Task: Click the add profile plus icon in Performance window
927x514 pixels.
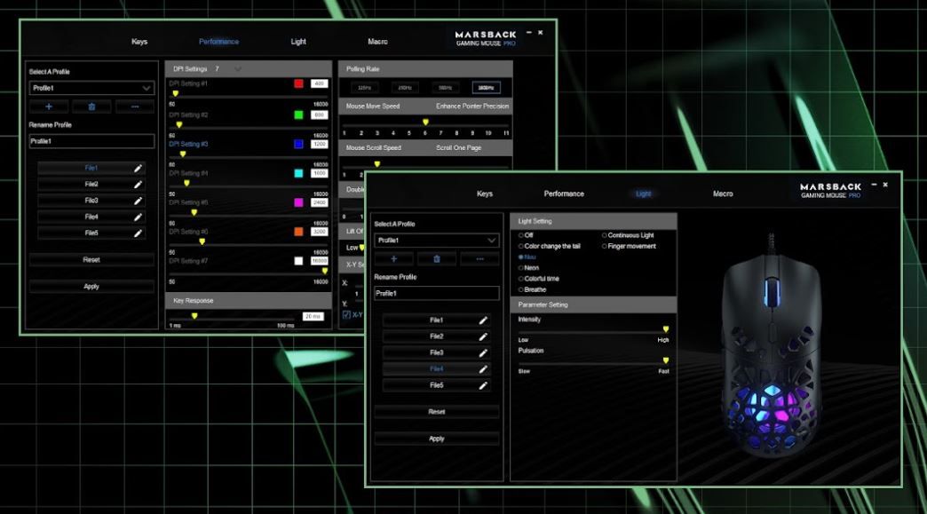Action: [50, 107]
